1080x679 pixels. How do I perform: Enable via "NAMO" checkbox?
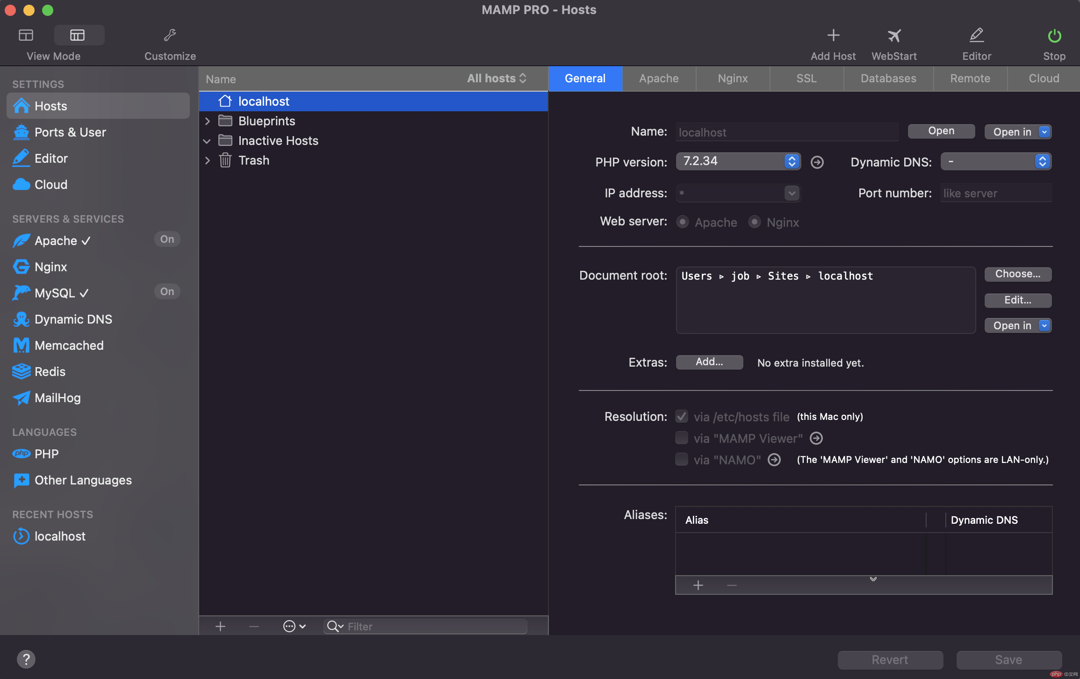[682, 459]
